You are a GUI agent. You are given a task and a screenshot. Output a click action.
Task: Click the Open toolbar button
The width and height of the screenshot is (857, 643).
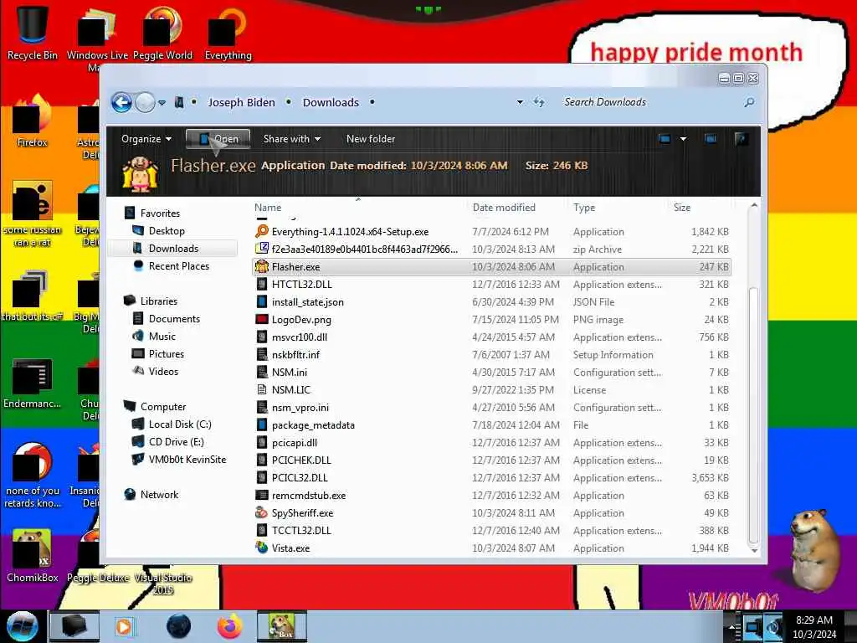click(x=218, y=139)
